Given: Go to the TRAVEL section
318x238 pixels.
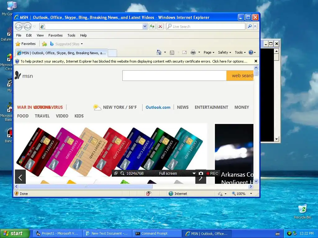Looking at the screenshot, I should point(42,116).
